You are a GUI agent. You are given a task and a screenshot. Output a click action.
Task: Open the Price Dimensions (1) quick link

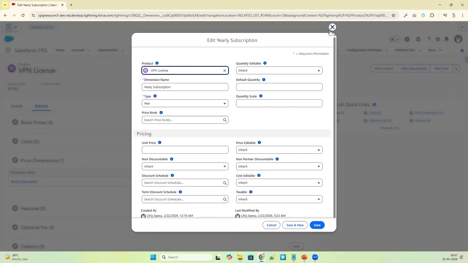click(429, 113)
